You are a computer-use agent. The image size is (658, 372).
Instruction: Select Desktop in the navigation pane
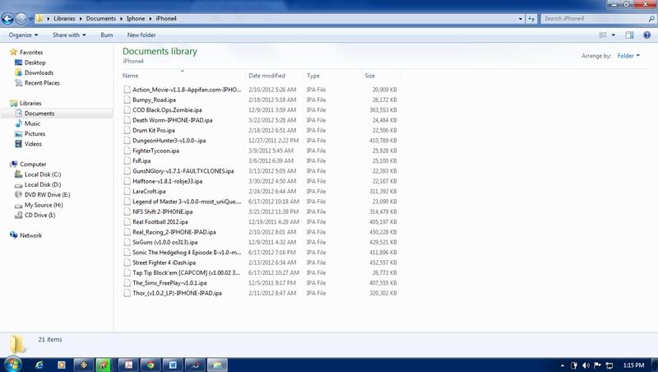(35, 63)
